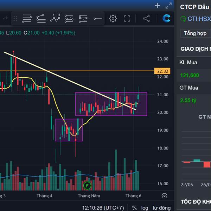Click the L20.60 low price value
211x211 pixels.
pyautogui.click(x=14, y=33)
